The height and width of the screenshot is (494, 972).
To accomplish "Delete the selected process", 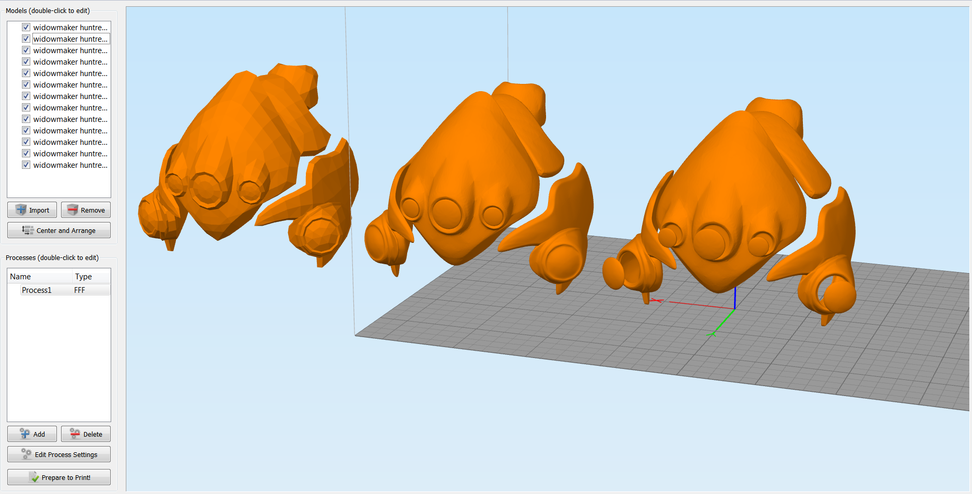I will pos(86,434).
